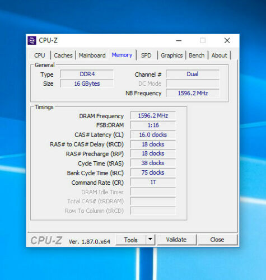Click the CAS# Latency 16.0 clocks value
The image size is (266, 280).
click(153, 134)
